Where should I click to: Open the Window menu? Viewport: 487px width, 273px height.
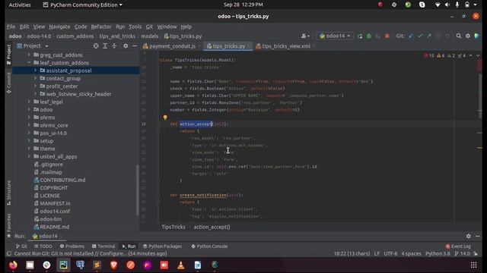tap(167, 27)
